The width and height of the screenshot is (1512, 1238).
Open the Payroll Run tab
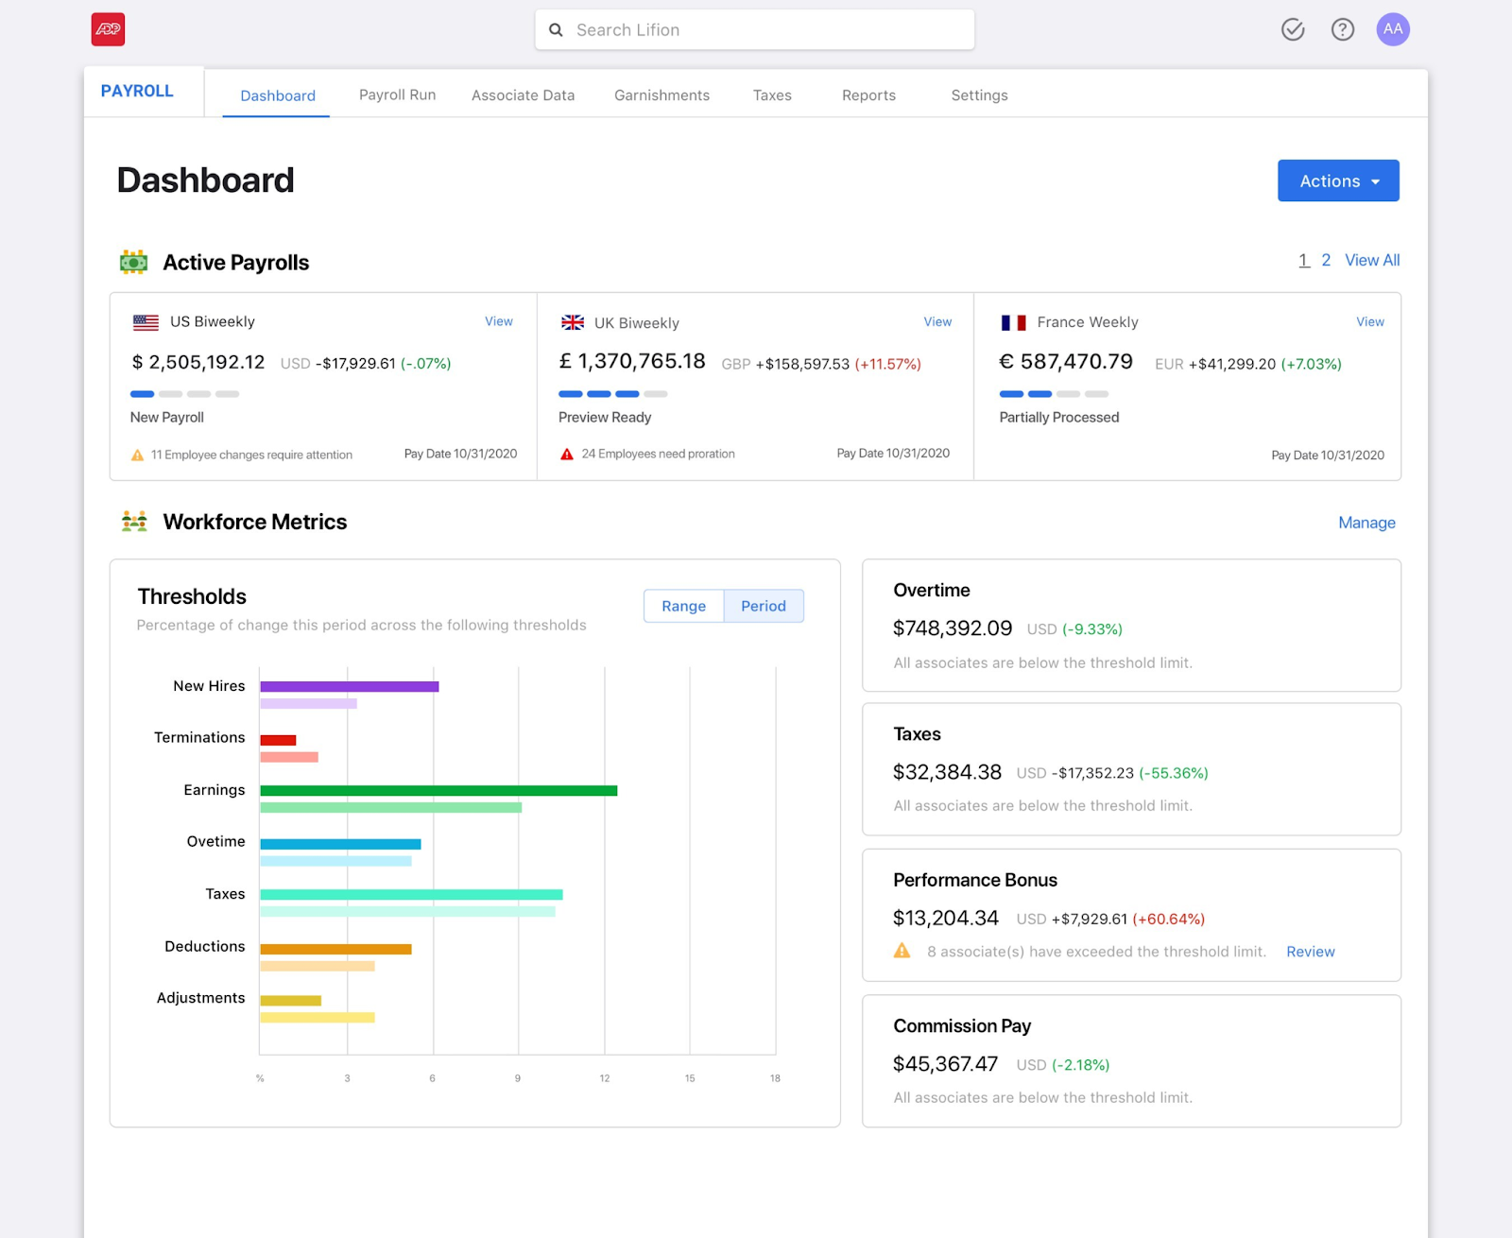click(x=397, y=95)
